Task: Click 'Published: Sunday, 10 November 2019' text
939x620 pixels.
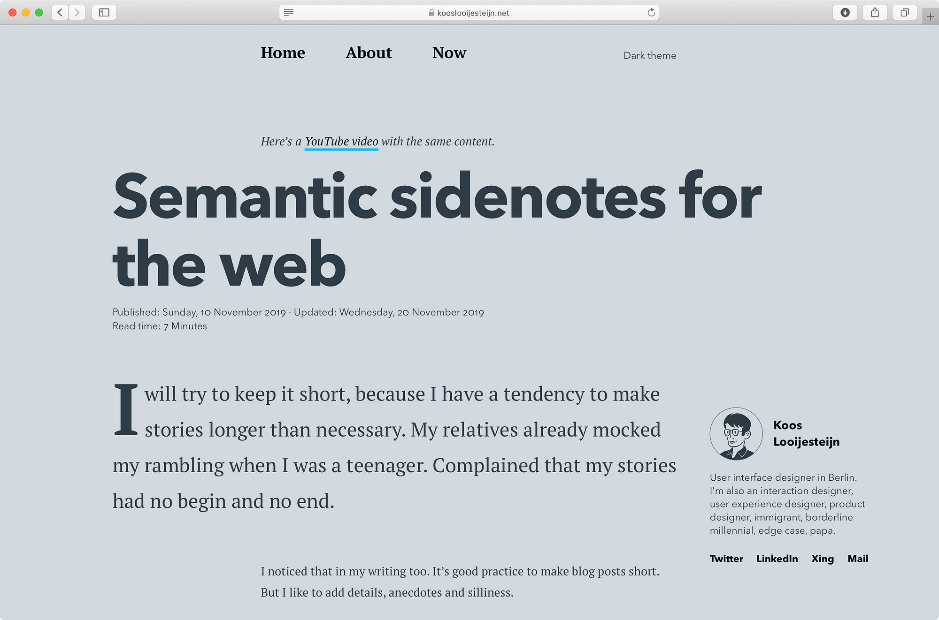Action: (x=199, y=312)
